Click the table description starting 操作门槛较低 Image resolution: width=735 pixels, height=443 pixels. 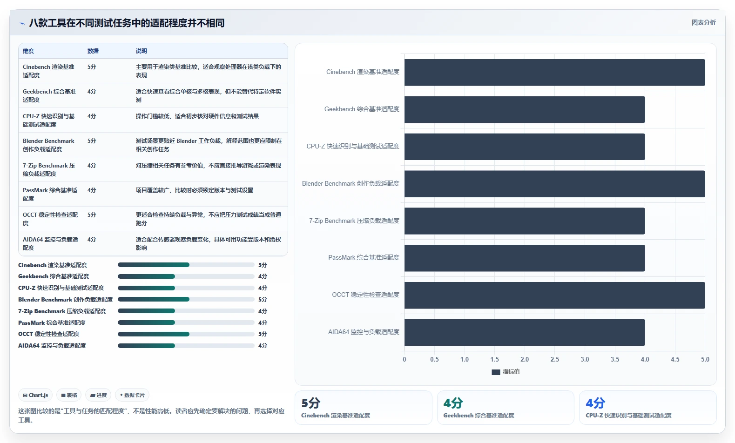click(x=197, y=116)
